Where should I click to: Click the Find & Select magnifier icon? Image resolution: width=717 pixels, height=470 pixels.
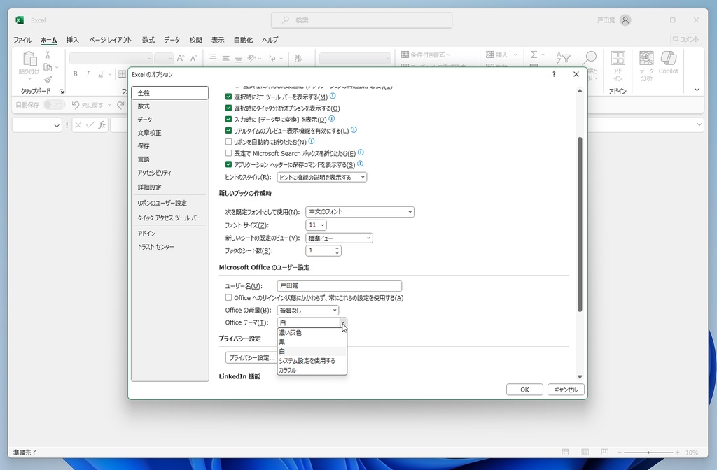click(590, 58)
